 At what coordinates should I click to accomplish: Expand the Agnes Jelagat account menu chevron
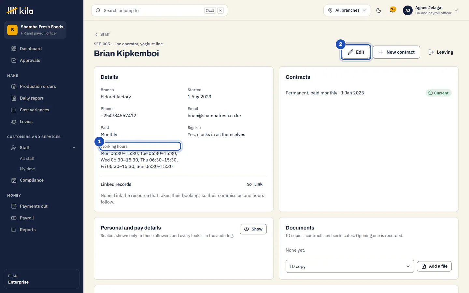456,10
